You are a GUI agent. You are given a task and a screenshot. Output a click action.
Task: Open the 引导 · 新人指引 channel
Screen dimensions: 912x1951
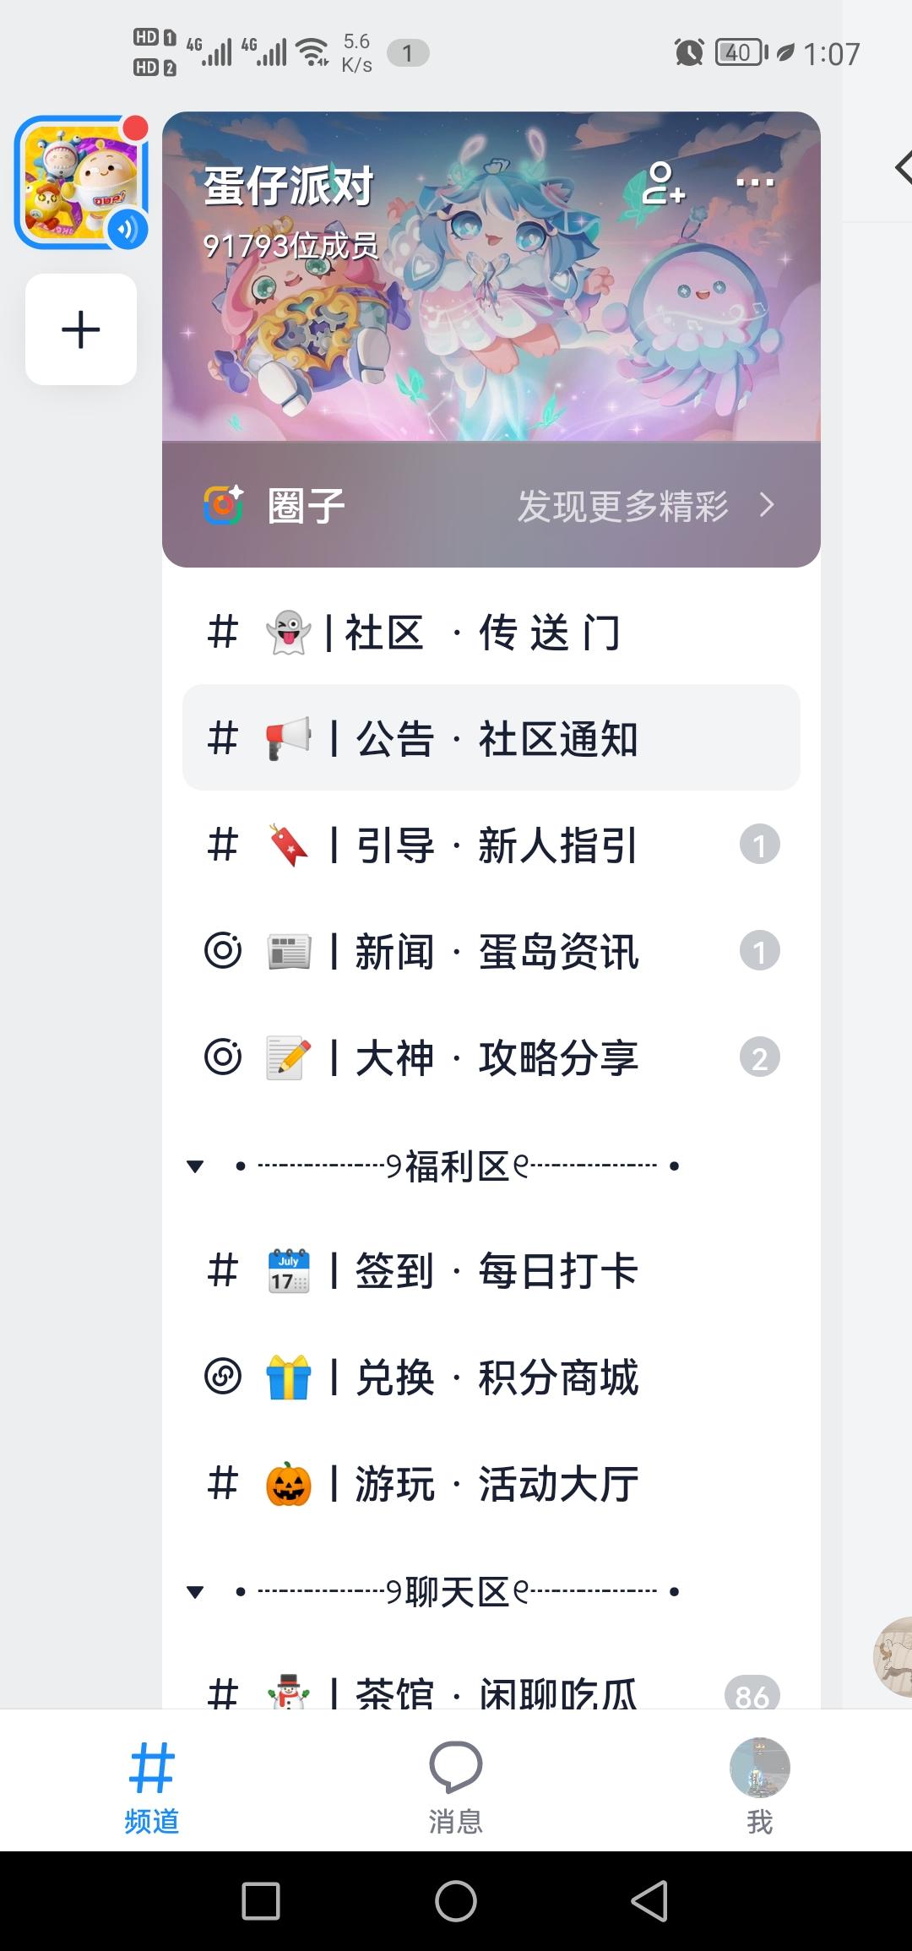pos(491,845)
